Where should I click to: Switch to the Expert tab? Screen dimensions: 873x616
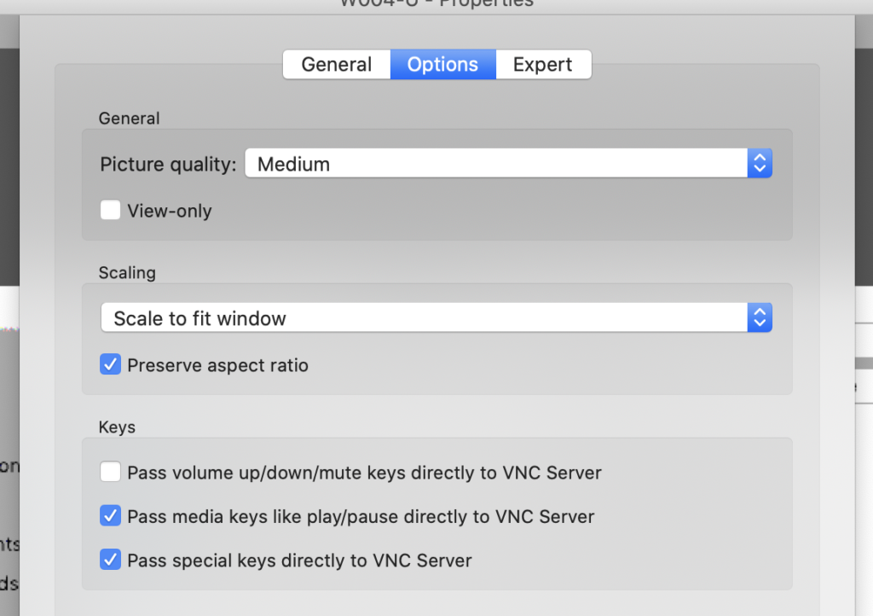coord(543,65)
